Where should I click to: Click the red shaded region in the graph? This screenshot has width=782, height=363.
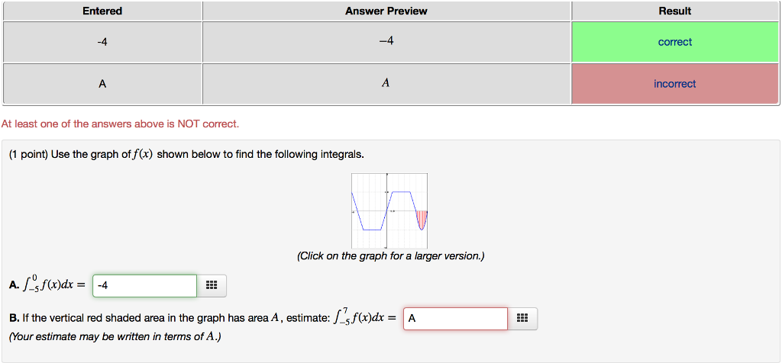tap(422, 219)
